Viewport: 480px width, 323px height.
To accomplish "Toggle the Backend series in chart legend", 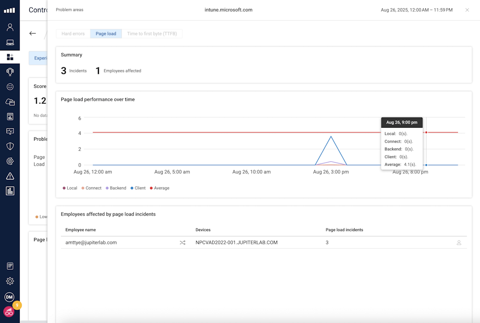I will tap(115, 188).
